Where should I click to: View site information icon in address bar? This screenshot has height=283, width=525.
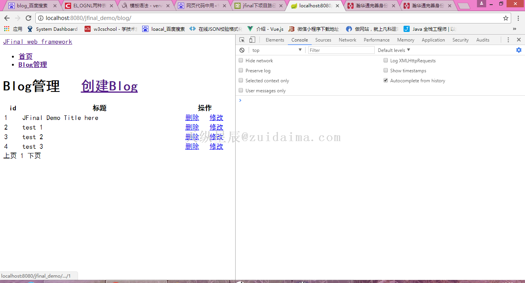[x=41, y=18]
